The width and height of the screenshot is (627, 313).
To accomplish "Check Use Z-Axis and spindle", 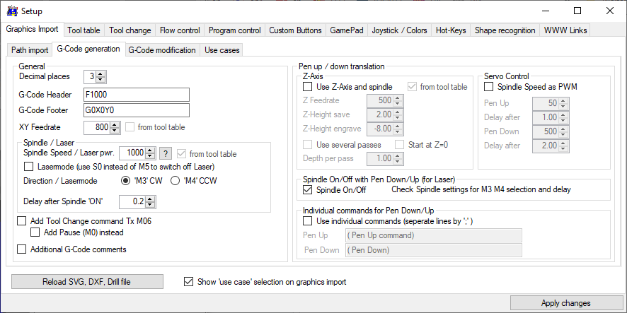I will coord(308,87).
